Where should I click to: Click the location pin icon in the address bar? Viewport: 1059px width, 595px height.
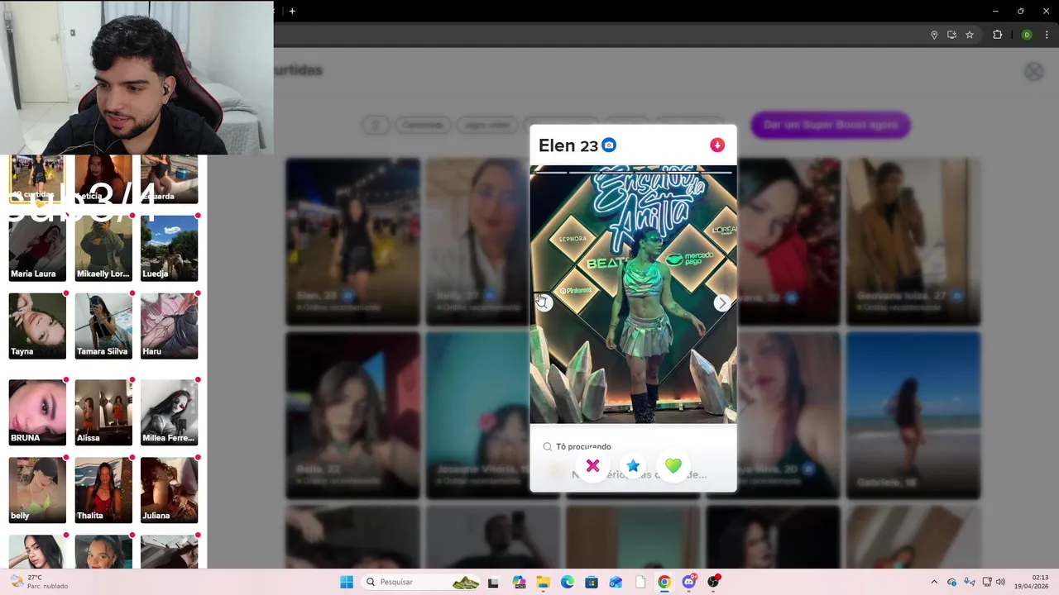tap(934, 35)
